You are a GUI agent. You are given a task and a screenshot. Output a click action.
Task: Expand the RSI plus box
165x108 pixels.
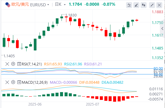[x=19, y=64]
